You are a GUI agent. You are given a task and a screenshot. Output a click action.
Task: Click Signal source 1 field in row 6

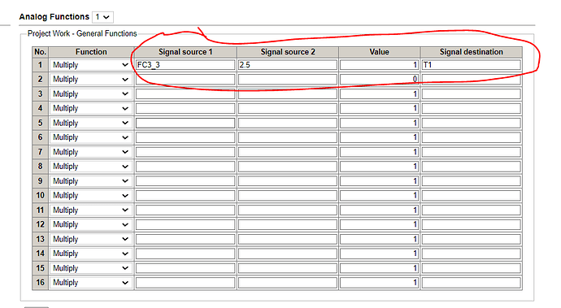point(185,137)
